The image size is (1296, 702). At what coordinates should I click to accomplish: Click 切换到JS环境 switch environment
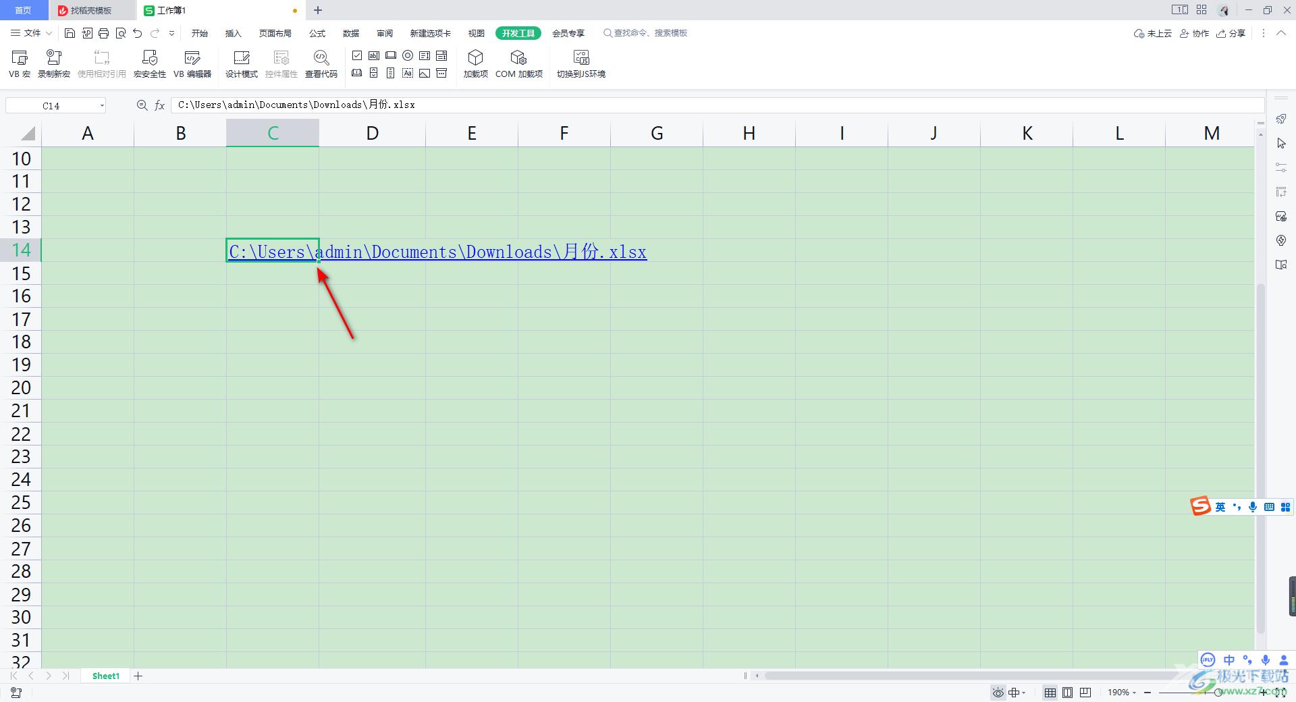coord(581,64)
